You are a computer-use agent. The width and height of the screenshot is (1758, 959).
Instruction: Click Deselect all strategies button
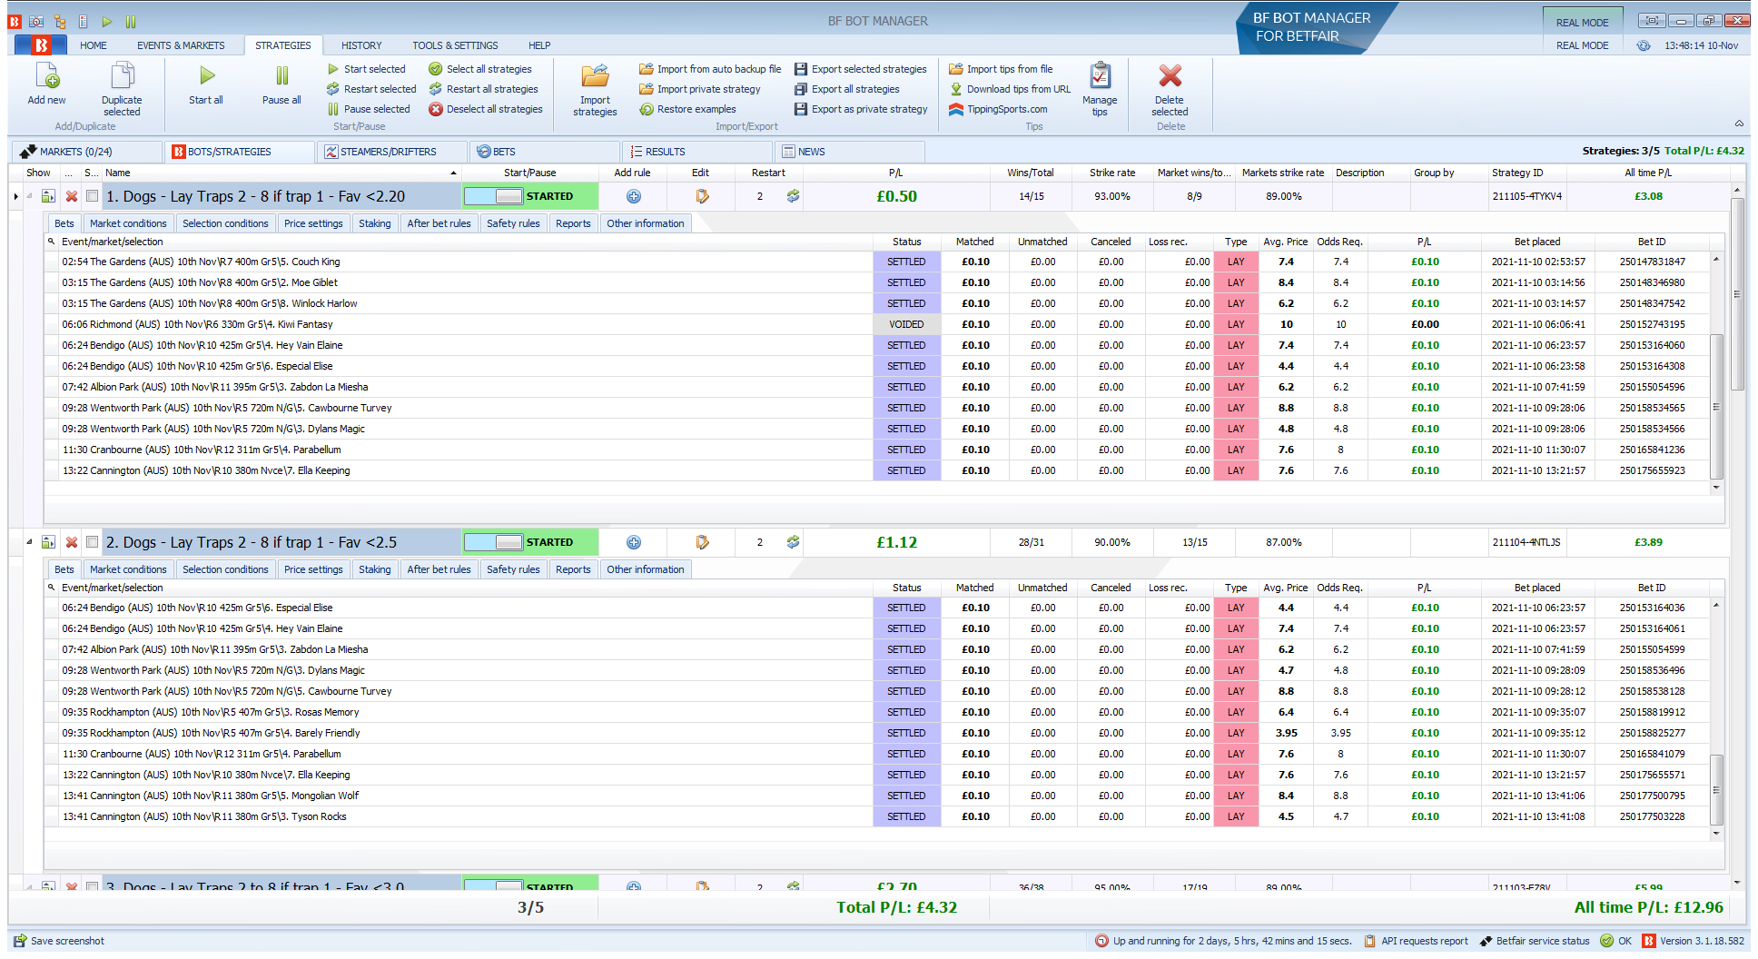tap(486, 109)
